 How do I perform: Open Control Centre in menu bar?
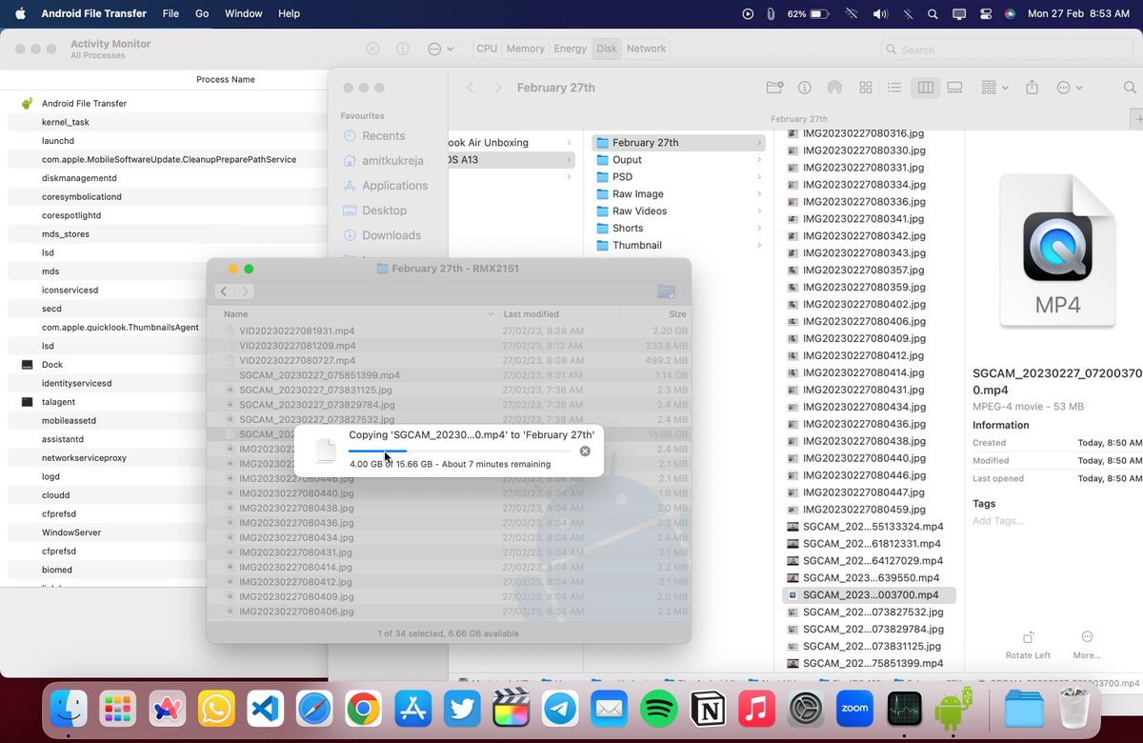(x=985, y=14)
